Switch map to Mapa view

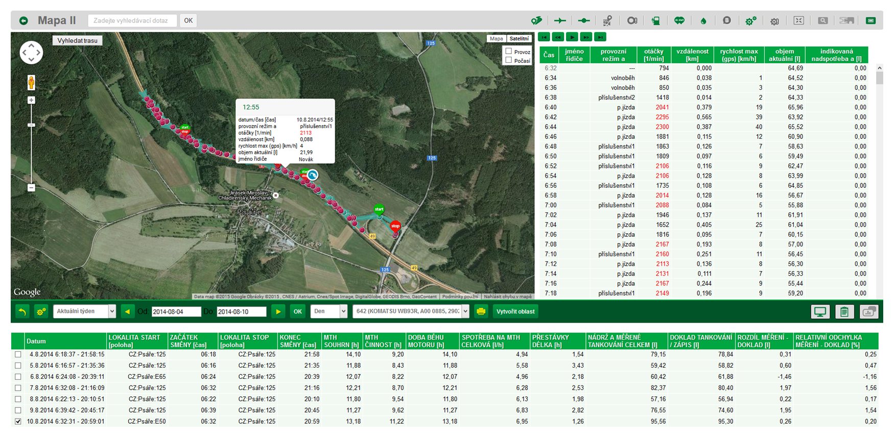tap(496, 39)
